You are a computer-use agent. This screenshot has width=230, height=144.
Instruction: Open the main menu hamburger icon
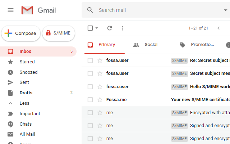[x=10, y=10]
